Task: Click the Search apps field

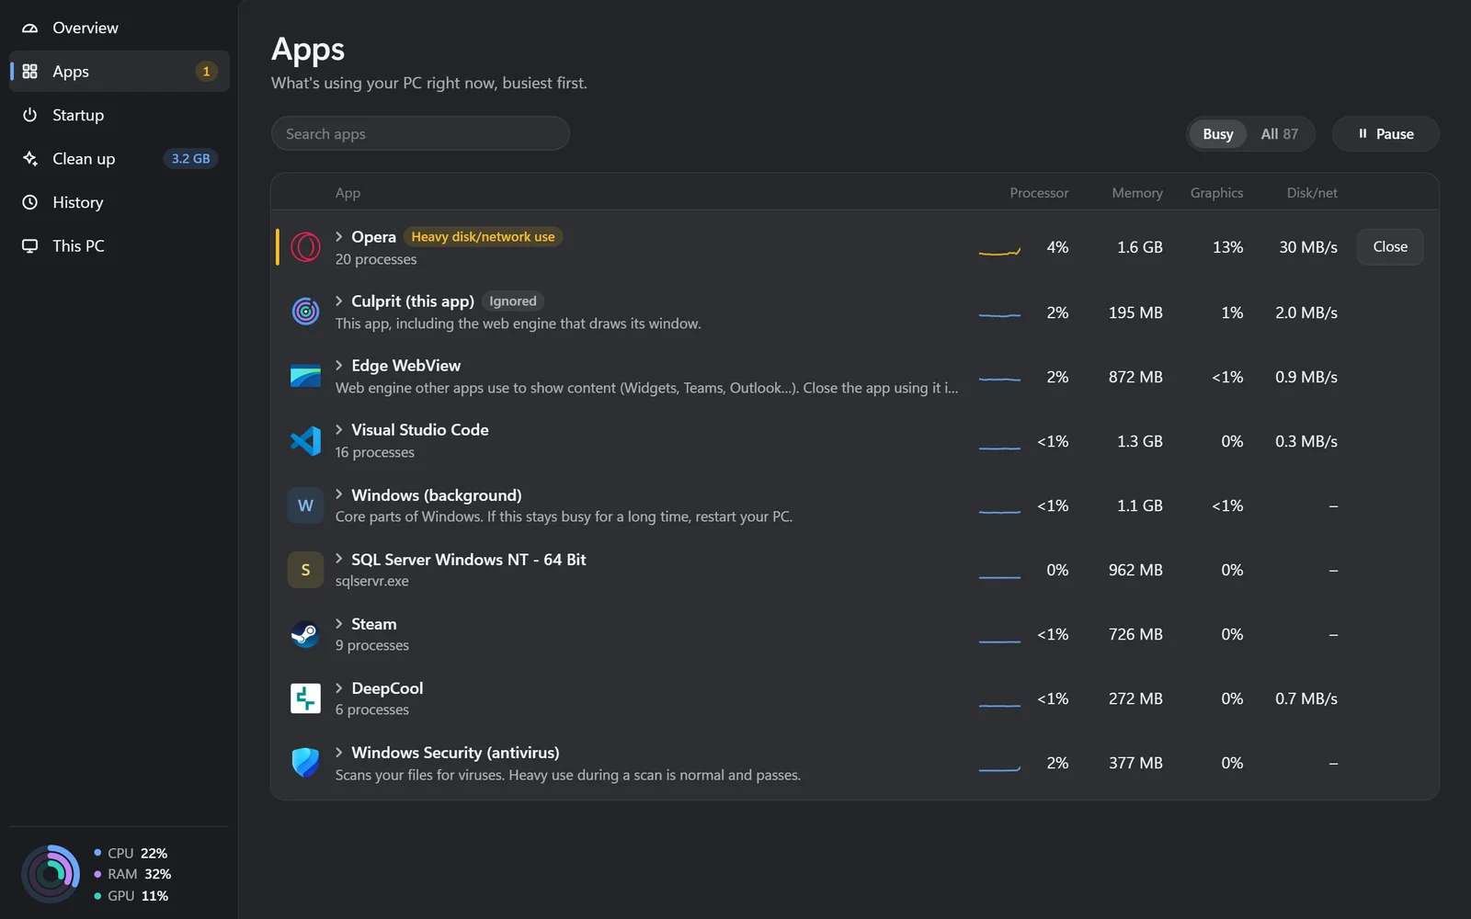Action: tap(420, 134)
